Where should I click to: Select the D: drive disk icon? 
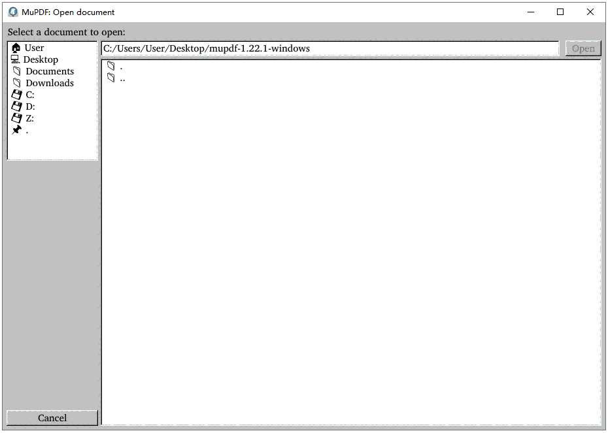tap(16, 106)
